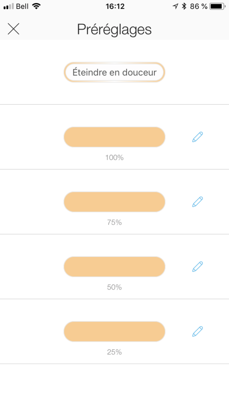Image resolution: width=229 pixels, height=408 pixels.
Task: Tap the Éteindre en douceur button
Action: click(x=114, y=72)
